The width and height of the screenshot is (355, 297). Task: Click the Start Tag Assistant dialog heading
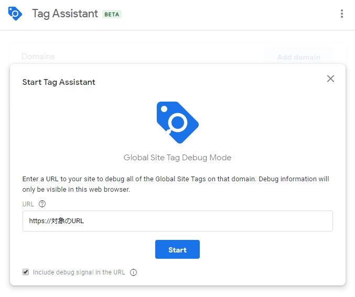click(59, 82)
